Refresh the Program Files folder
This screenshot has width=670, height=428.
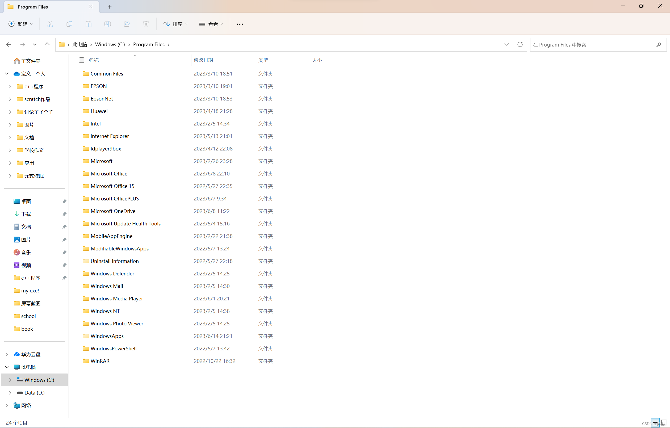tap(520, 44)
